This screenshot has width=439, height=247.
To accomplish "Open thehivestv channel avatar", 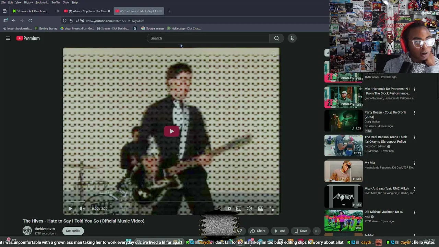I will 27,231.
